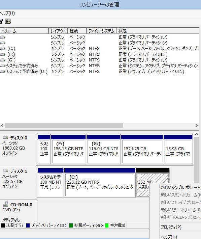Select the CD-ROM 0 drive icon
This screenshot has height=239, width=201.
click(x=5, y=204)
